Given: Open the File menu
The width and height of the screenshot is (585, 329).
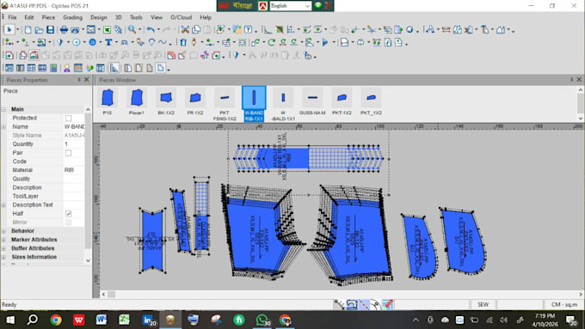Looking at the screenshot, I should (x=12, y=17).
